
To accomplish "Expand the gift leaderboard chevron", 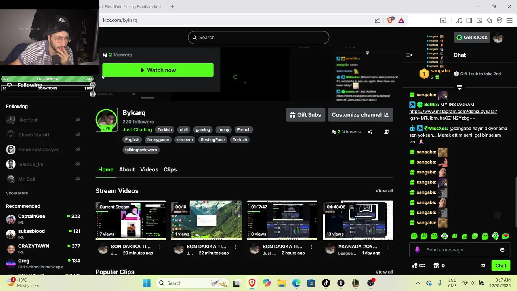I will [460, 87].
